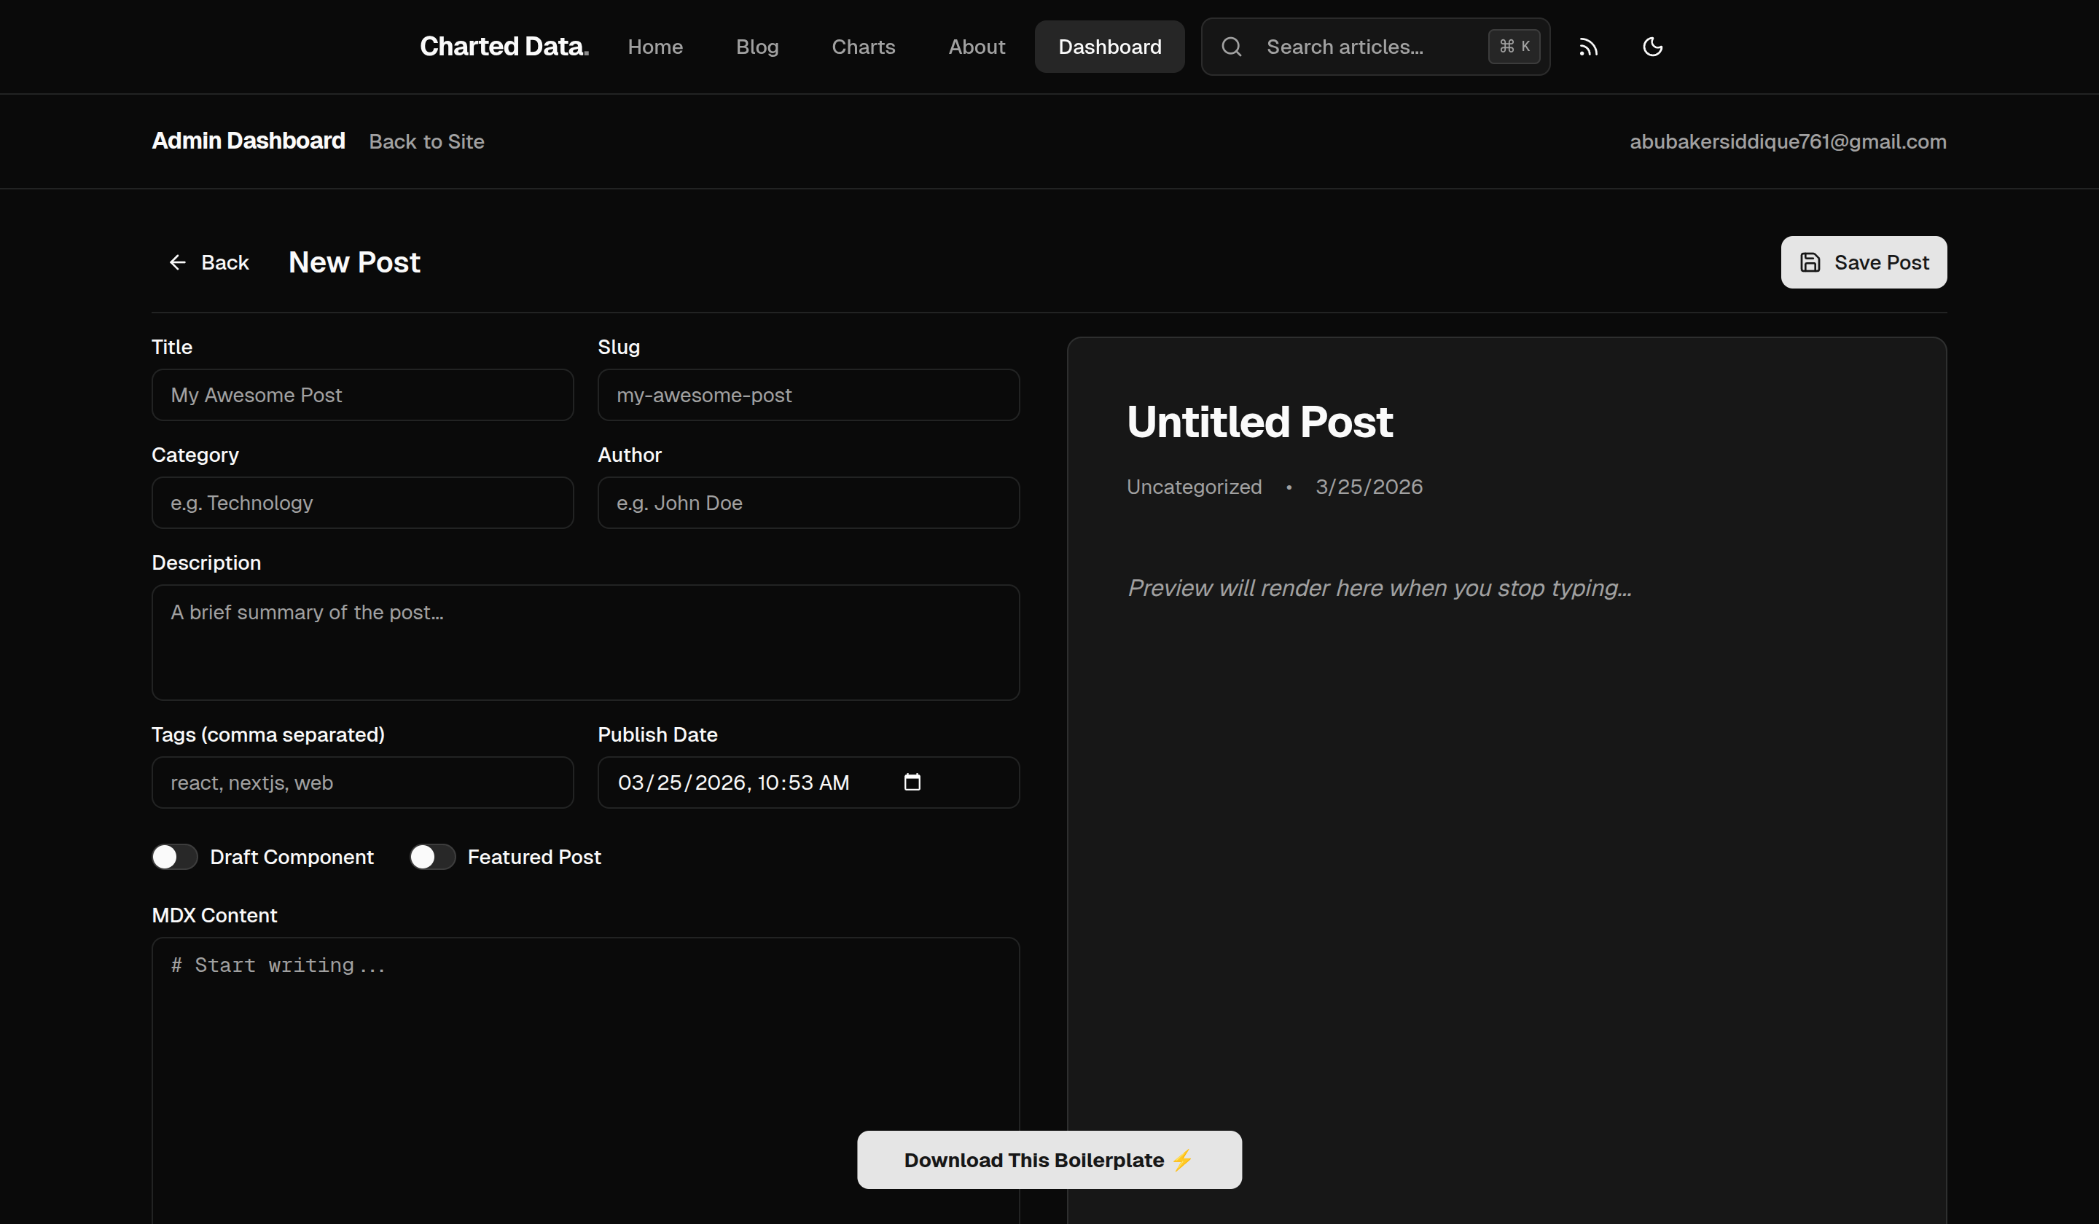Click the ⌘K shortcut badge
This screenshot has height=1224, width=2099.
tap(1514, 47)
